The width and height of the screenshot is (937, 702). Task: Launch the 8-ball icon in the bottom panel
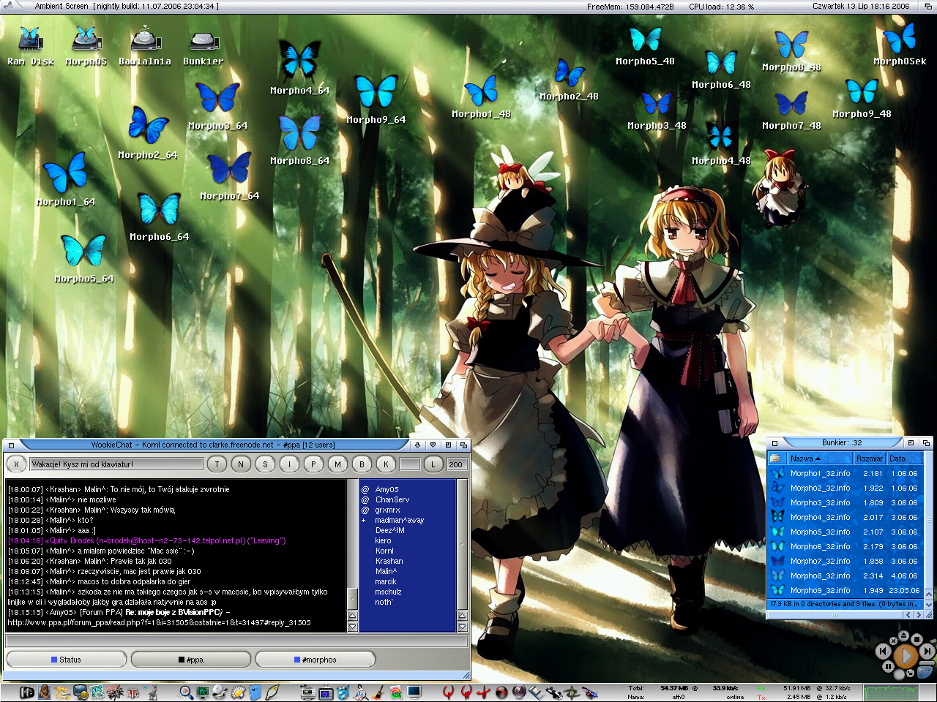(x=519, y=692)
